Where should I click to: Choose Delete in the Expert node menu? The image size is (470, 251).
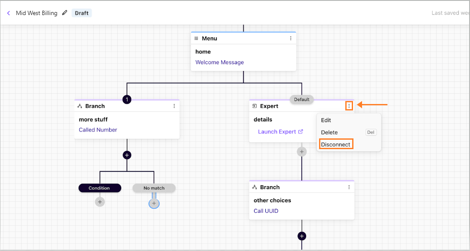point(329,132)
